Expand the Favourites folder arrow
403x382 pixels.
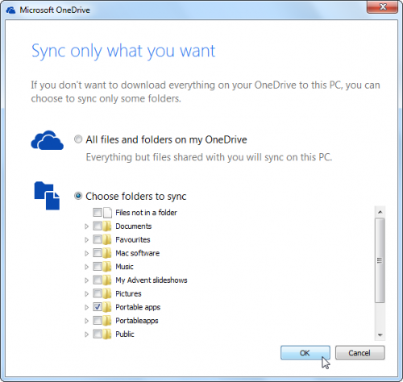click(x=86, y=240)
